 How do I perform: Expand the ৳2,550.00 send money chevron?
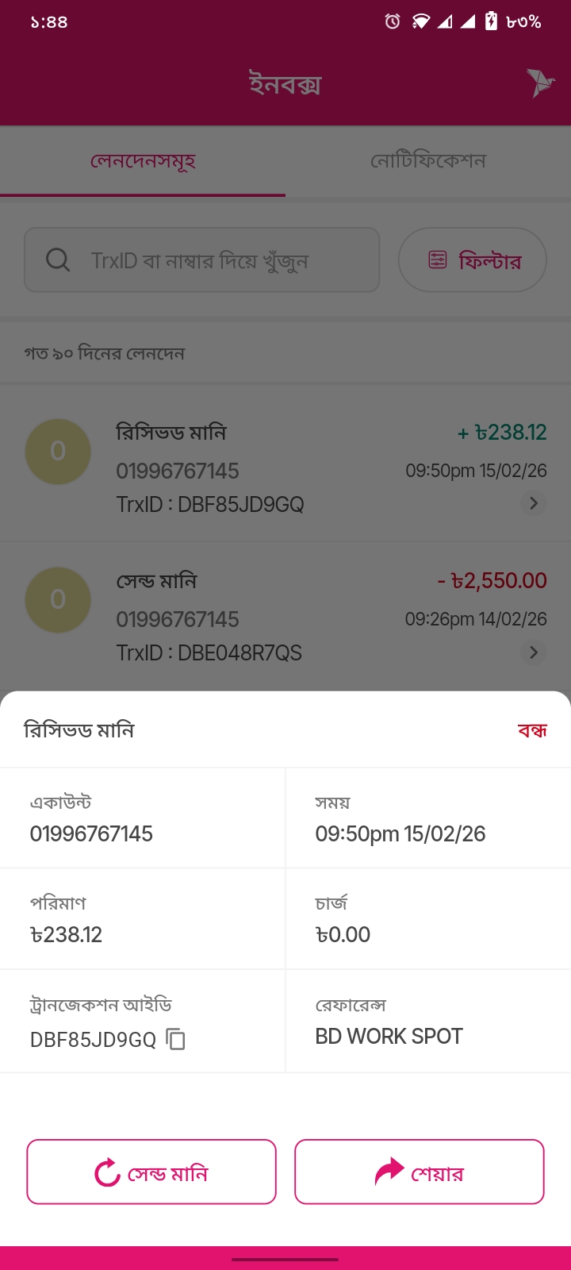[x=534, y=652]
